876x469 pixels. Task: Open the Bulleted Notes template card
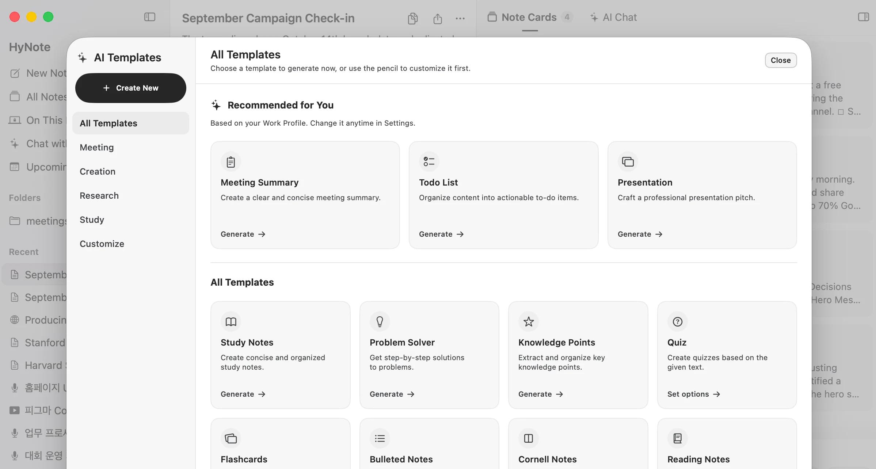coord(429,444)
